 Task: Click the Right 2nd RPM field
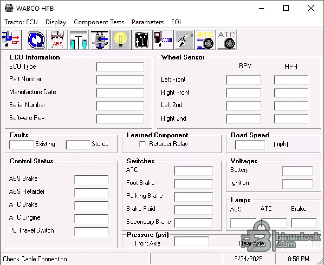[x=243, y=119]
